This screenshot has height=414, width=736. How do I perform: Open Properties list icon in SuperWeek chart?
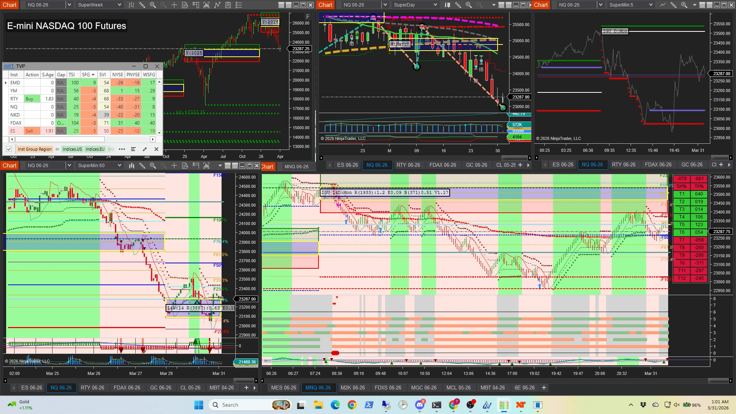tap(239, 5)
